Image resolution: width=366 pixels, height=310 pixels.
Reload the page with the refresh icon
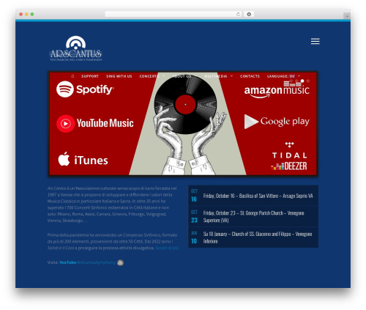pyautogui.click(x=238, y=14)
